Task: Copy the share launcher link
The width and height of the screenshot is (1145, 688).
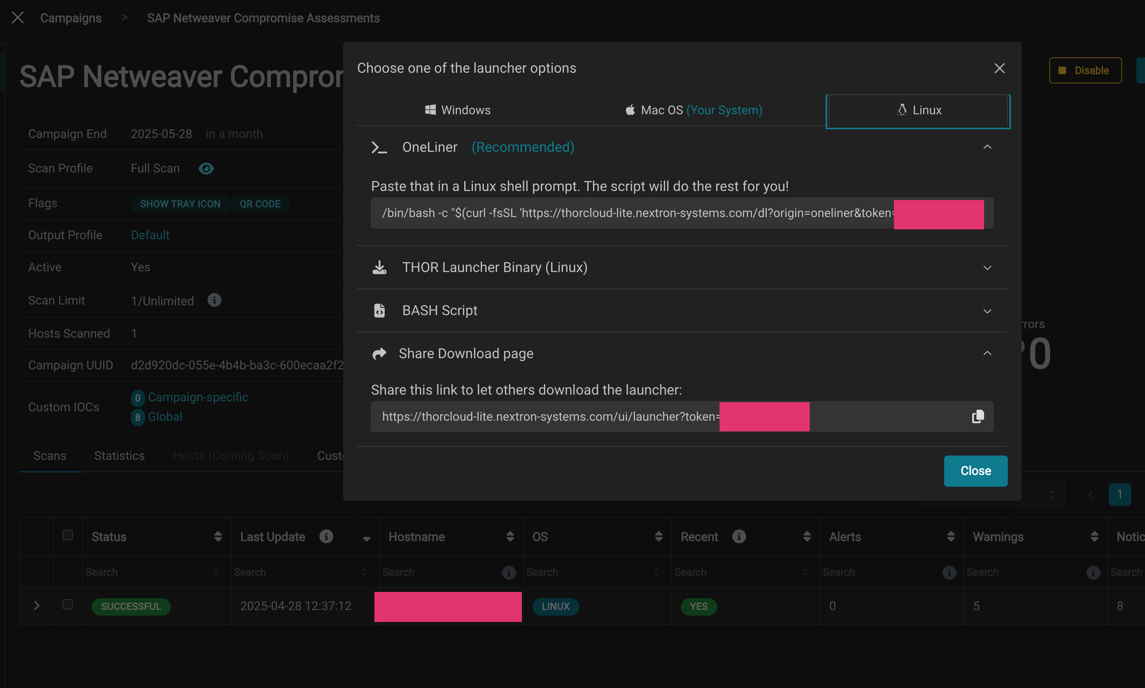Action: [x=978, y=417]
